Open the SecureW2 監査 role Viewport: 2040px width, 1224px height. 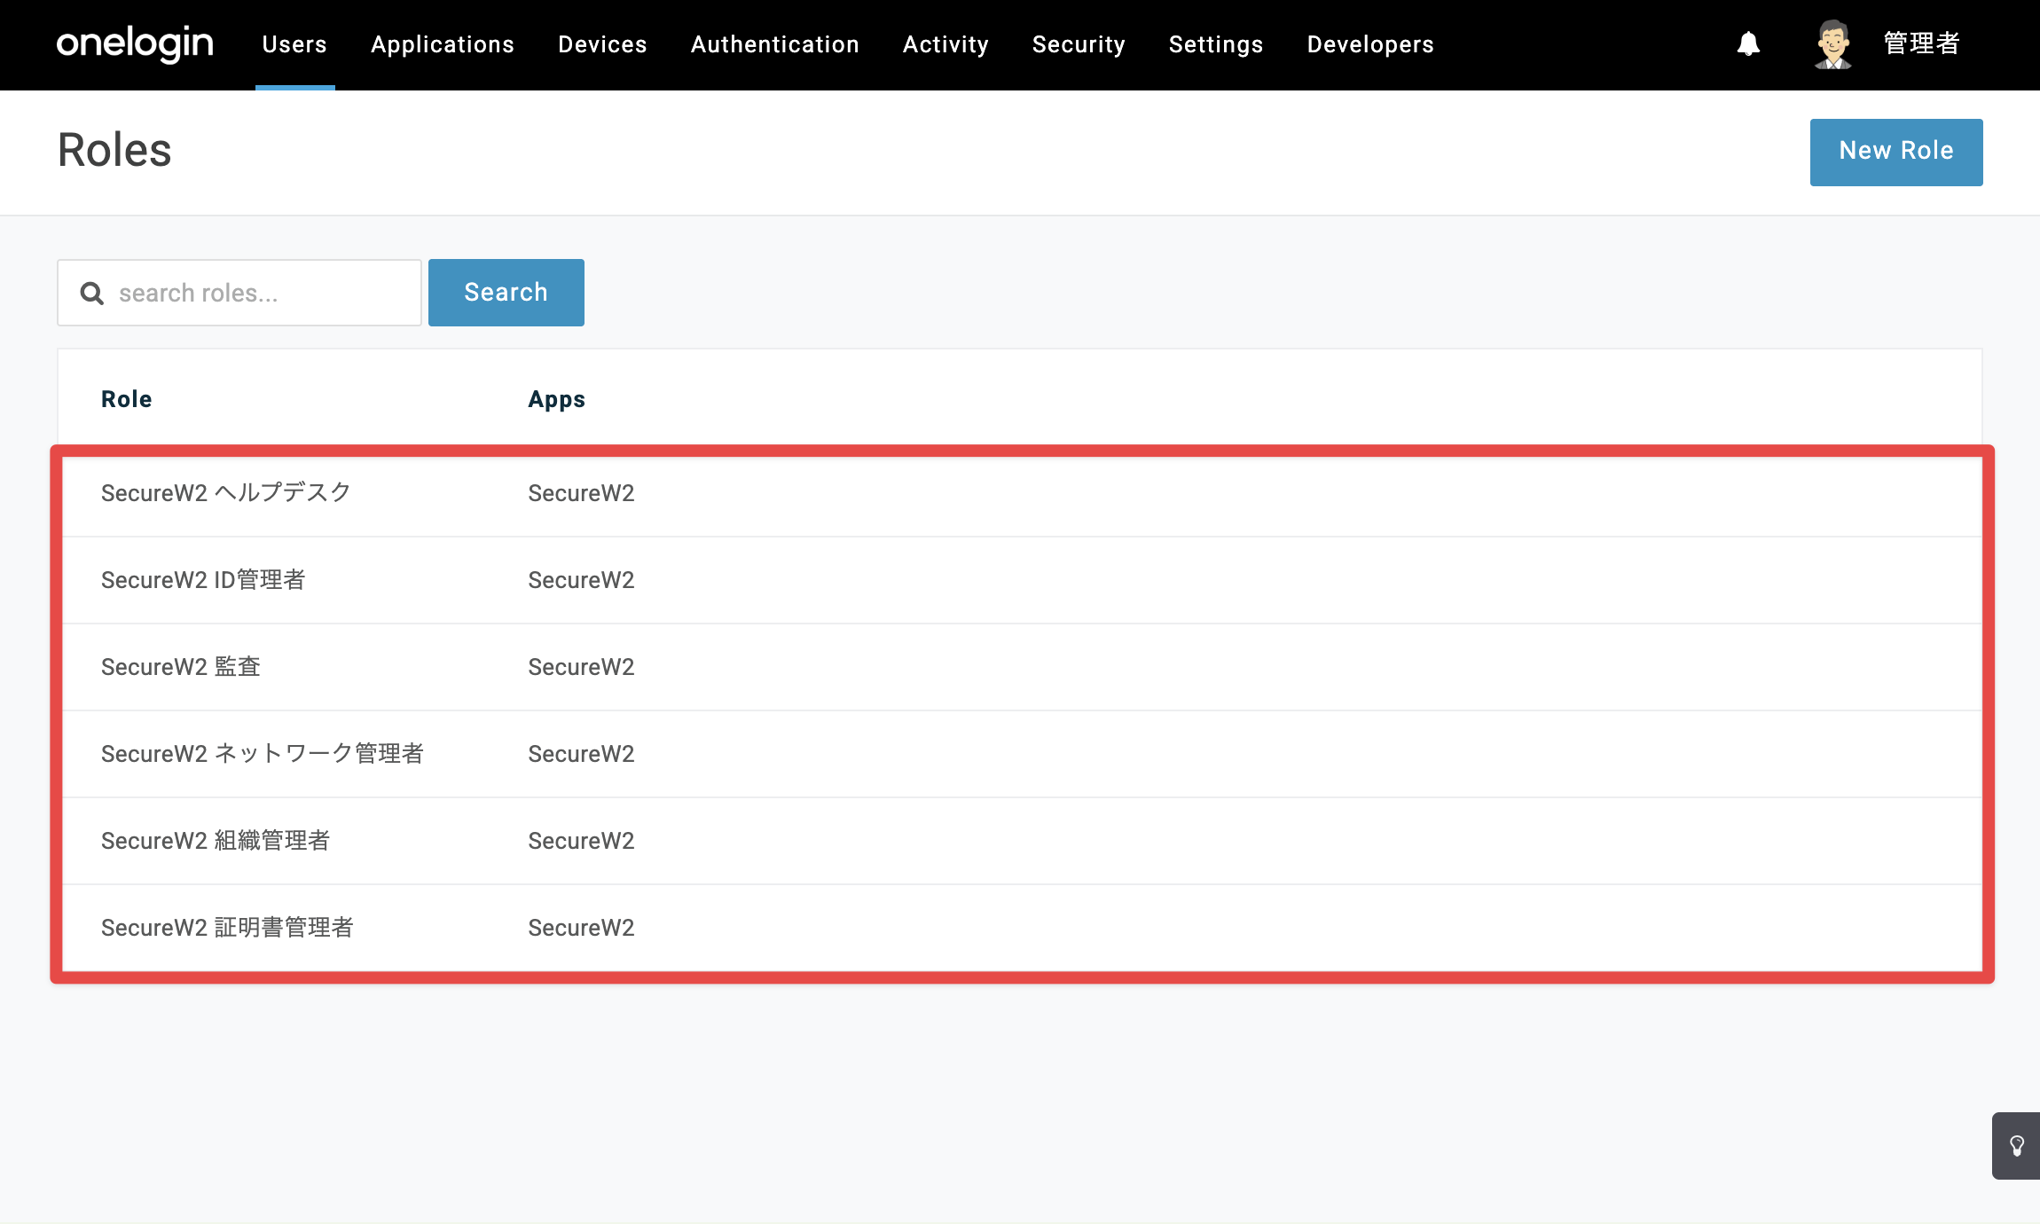181,666
